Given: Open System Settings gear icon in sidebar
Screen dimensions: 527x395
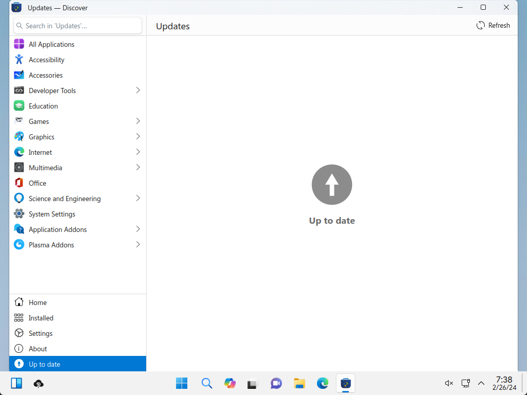Looking at the screenshot, I should point(19,214).
